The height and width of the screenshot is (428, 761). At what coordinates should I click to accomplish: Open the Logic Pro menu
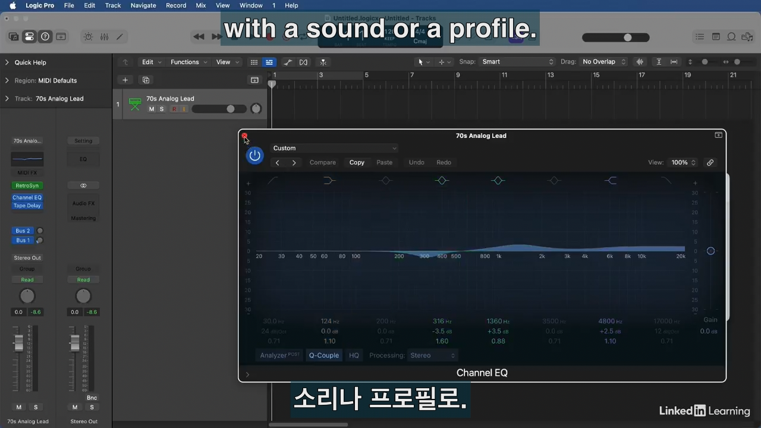40,5
